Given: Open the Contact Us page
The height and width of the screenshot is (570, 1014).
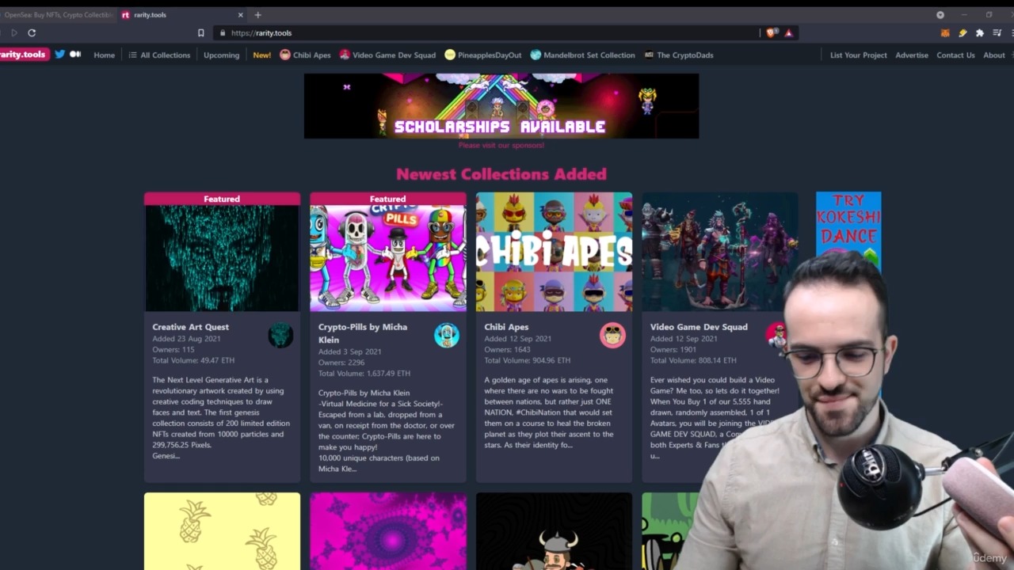Looking at the screenshot, I should pyautogui.click(x=955, y=55).
